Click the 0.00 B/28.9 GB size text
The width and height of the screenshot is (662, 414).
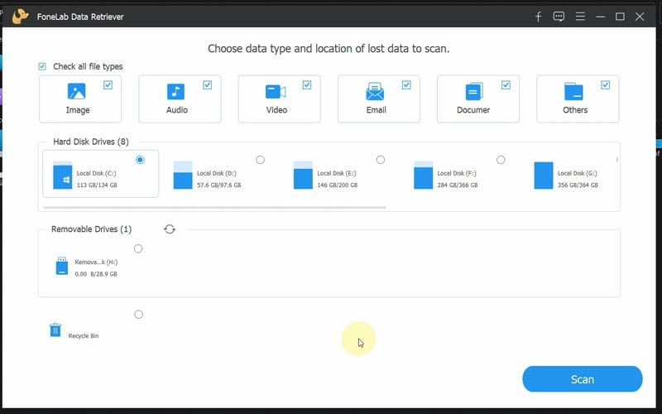point(96,274)
